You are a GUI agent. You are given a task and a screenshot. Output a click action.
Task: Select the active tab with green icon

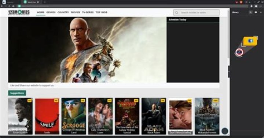click(x=31, y=2)
